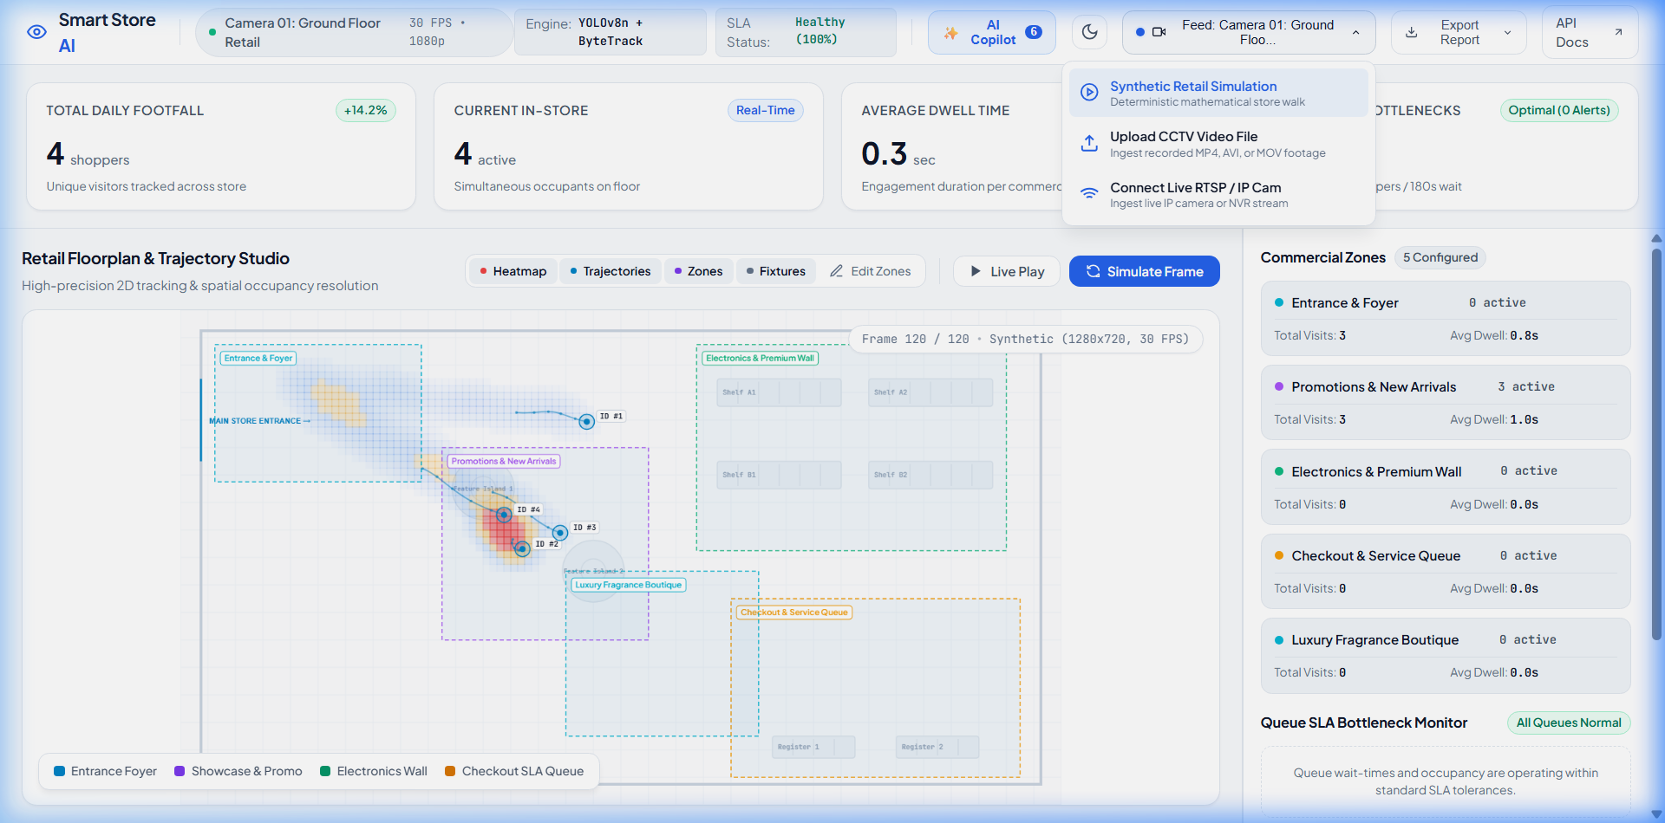Toggle dark mode moon icon

(x=1090, y=32)
